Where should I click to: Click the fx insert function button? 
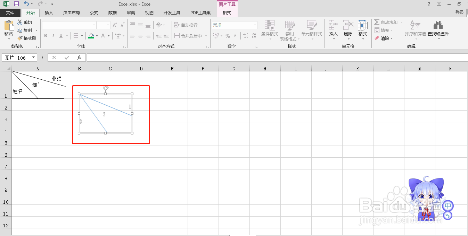point(79,58)
